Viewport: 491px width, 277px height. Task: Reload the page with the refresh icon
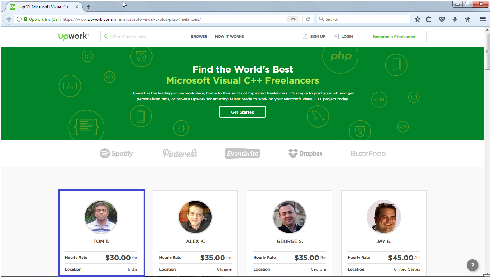308,19
